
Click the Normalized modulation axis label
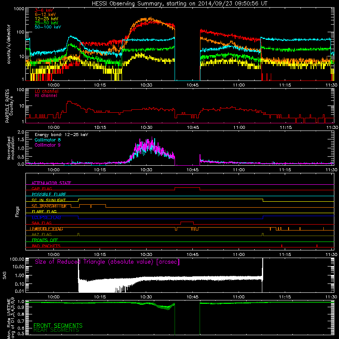(x=11, y=148)
